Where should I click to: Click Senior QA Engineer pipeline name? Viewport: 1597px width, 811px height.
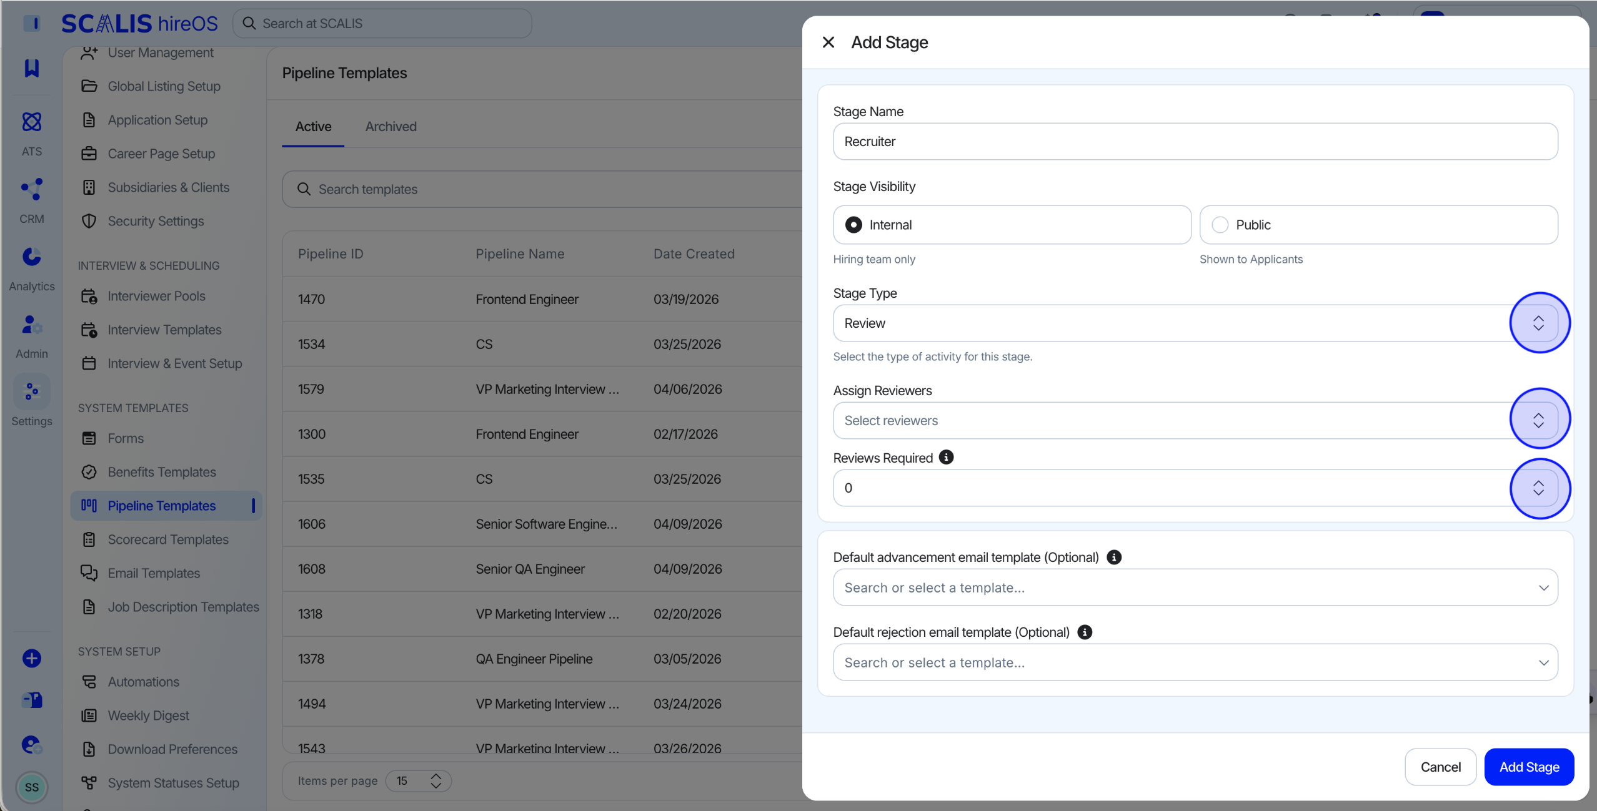530,569
